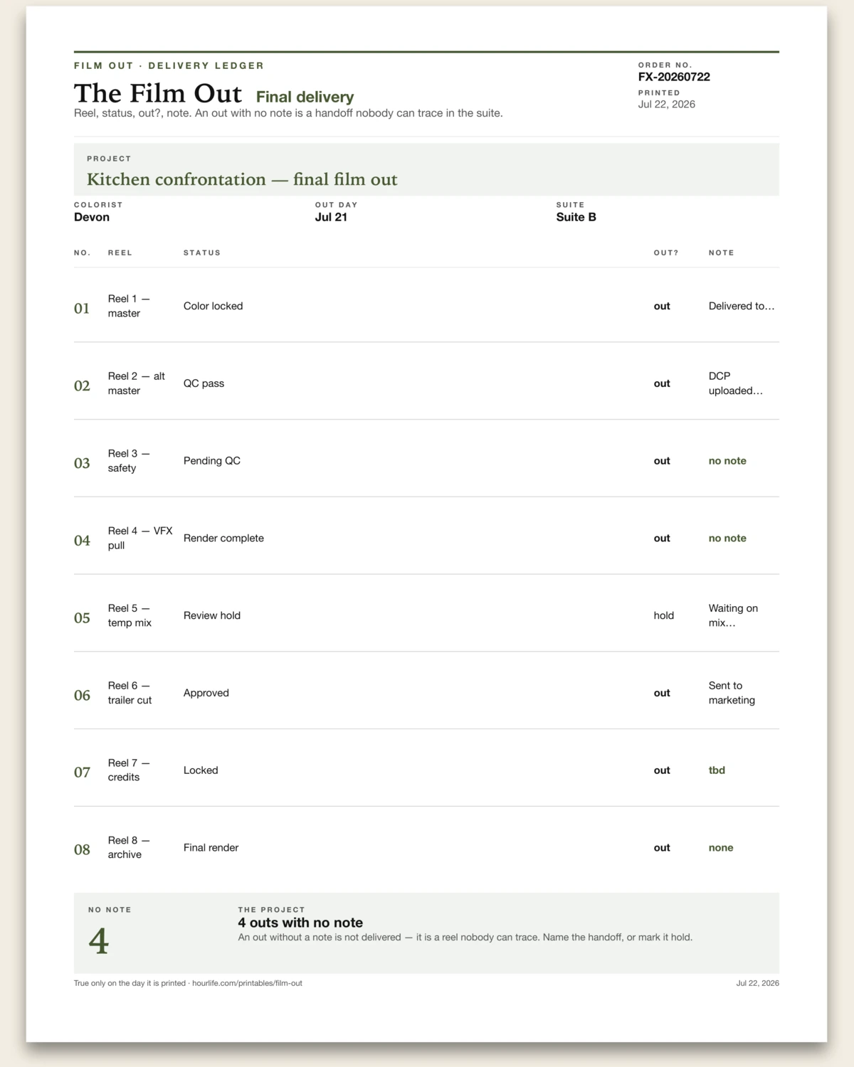854x1067 pixels.
Task: Toggle the hold status of Reel 5
Action: pyautogui.click(x=664, y=615)
